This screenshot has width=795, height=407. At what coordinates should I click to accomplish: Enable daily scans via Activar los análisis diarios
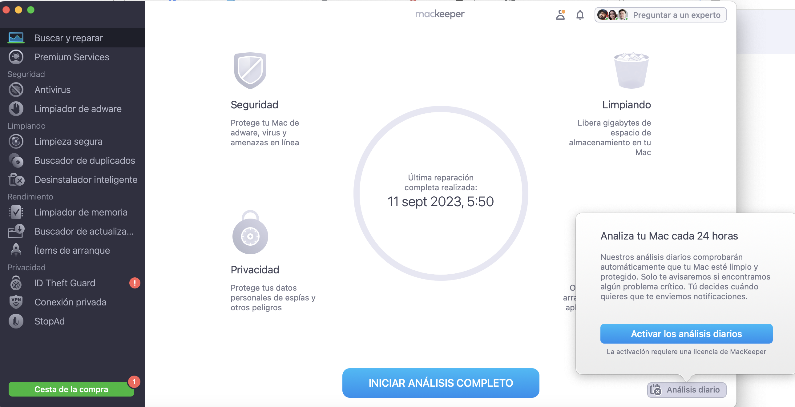point(686,333)
